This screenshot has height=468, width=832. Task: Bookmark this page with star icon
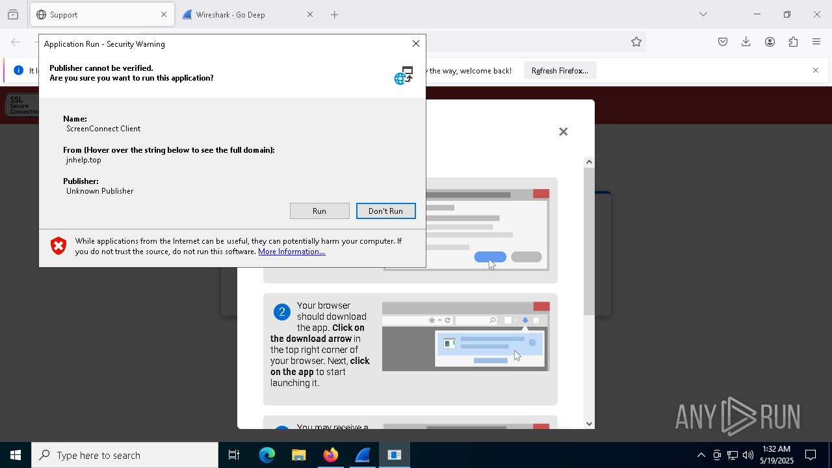pyautogui.click(x=636, y=42)
